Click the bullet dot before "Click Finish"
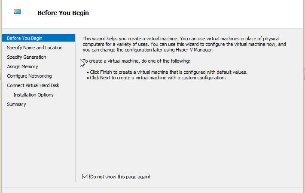Viewport: 305px width, 193px height. pos(88,72)
